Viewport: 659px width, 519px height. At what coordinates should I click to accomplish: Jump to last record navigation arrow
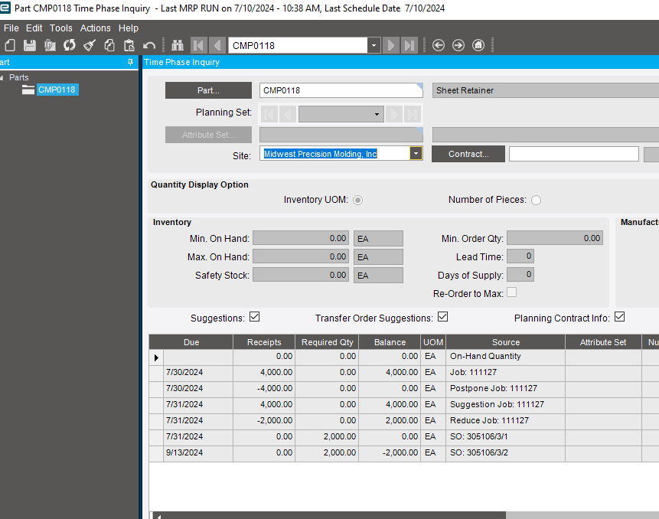410,45
